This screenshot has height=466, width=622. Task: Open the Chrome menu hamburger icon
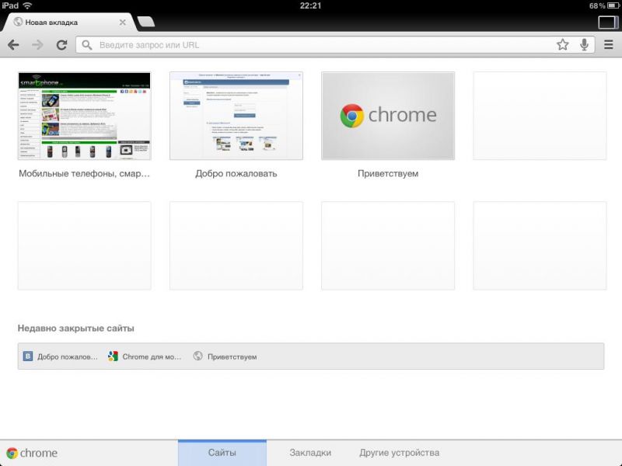coord(609,45)
